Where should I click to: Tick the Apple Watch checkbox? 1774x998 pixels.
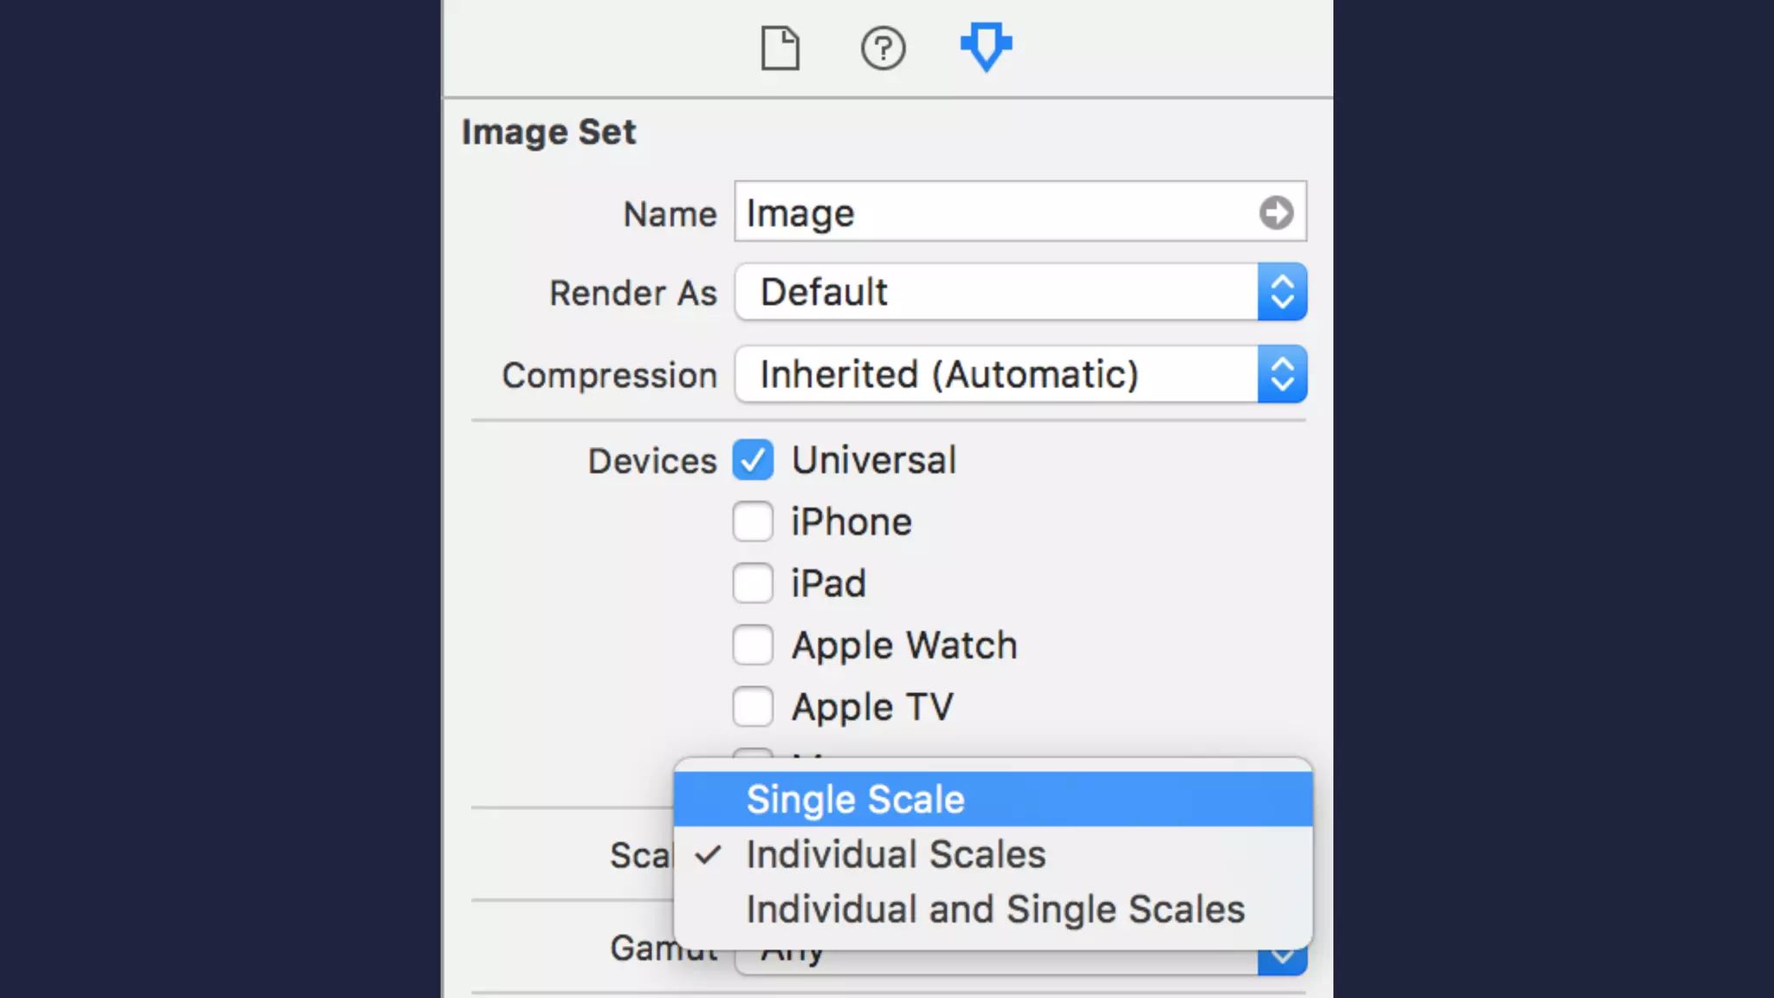(753, 645)
